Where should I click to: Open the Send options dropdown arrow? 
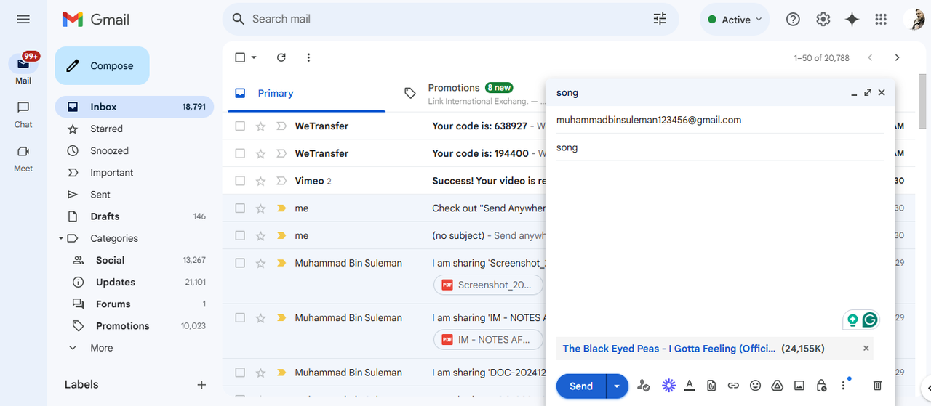point(617,386)
